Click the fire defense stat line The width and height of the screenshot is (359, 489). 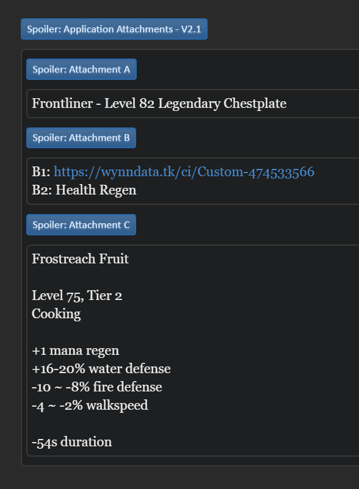tap(96, 387)
